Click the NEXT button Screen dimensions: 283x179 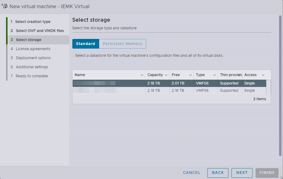tap(242, 173)
